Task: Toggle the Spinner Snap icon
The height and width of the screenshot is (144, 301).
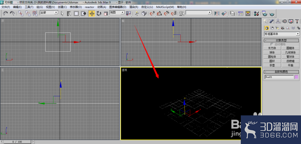Action: (174, 14)
